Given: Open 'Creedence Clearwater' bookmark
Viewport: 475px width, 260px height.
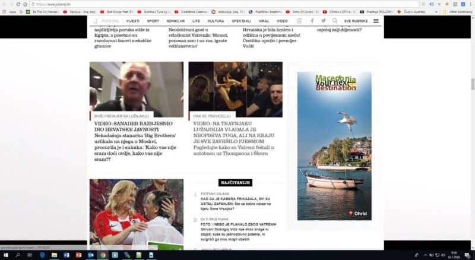Looking at the screenshot, I should (x=191, y=12).
